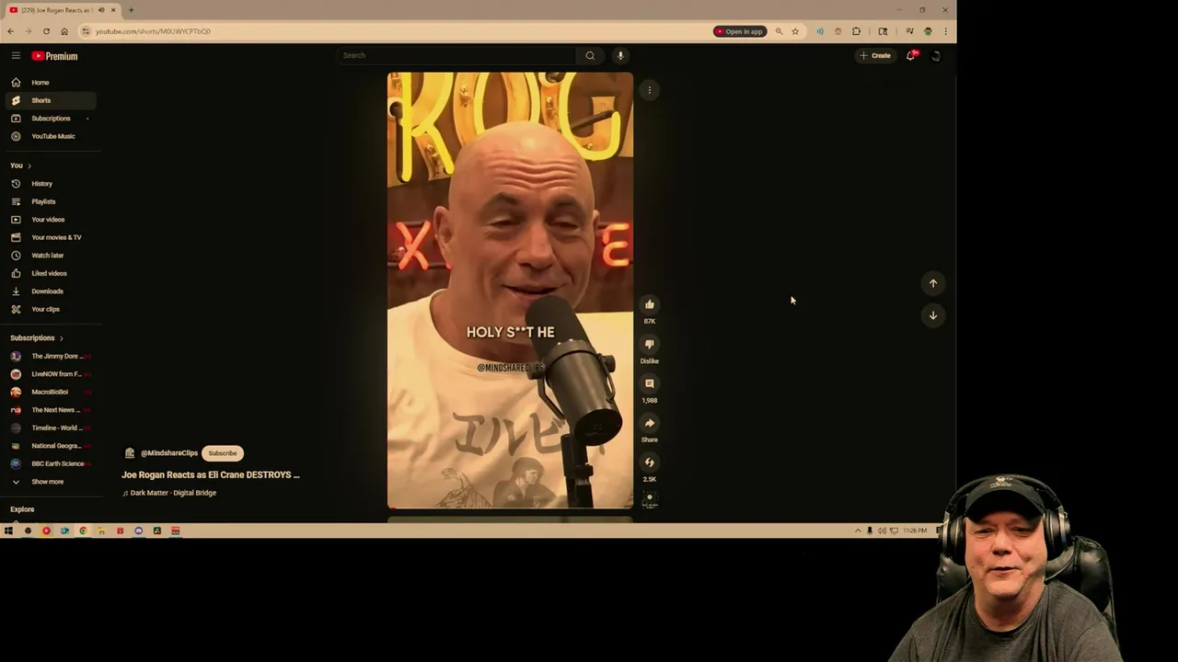
Task: Go back in browser history
Action: 10,31
